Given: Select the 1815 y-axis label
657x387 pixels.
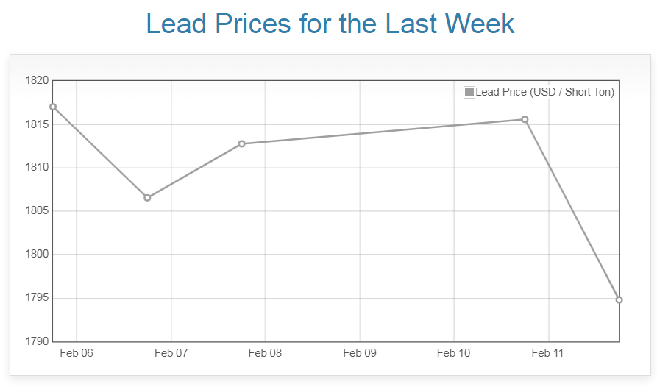Looking at the screenshot, I should point(36,124).
